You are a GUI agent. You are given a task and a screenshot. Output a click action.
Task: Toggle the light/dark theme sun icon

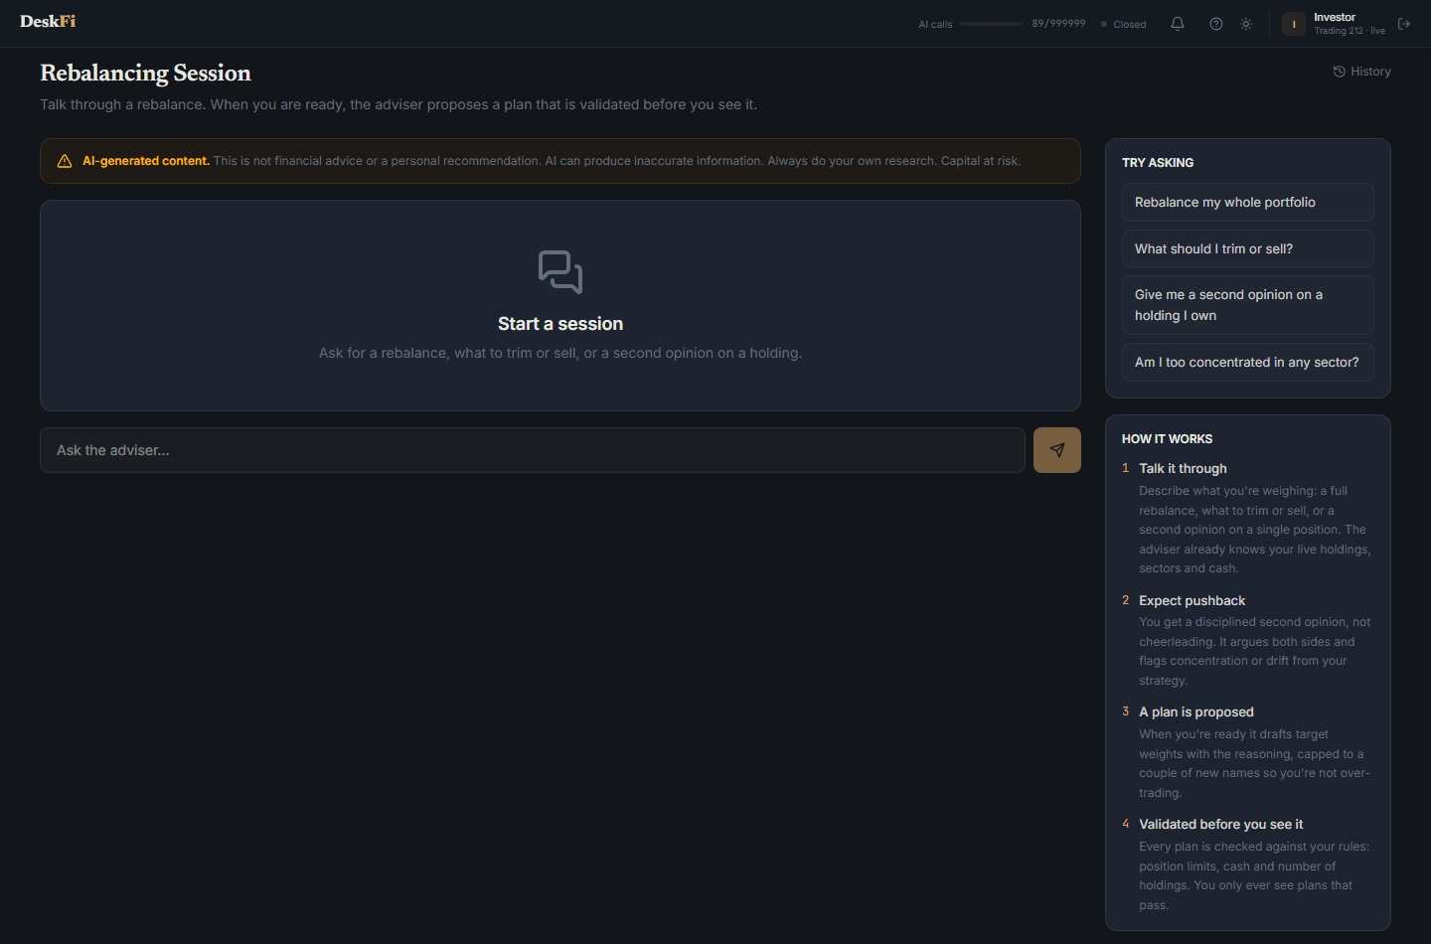(x=1246, y=24)
